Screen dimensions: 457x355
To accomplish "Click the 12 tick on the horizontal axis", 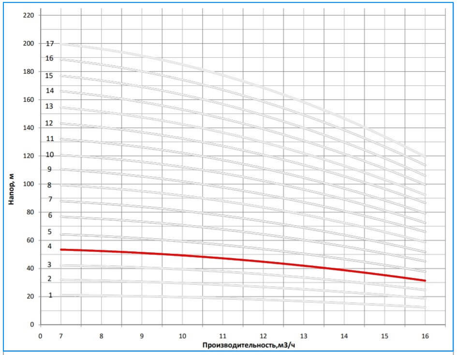I will [x=263, y=336].
